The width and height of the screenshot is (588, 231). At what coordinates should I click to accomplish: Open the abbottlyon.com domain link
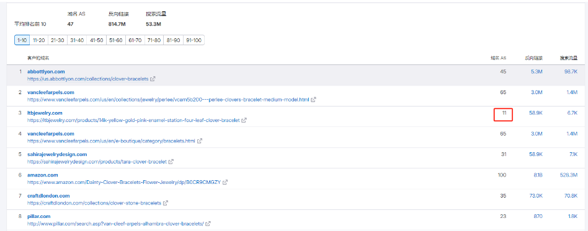[x=46, y=71]
